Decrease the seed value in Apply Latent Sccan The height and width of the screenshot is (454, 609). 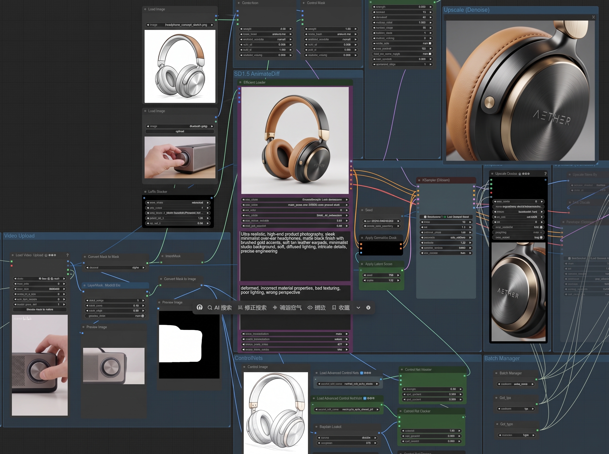365,275
